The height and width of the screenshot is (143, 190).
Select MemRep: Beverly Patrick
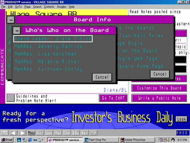(x=48, y=46)
